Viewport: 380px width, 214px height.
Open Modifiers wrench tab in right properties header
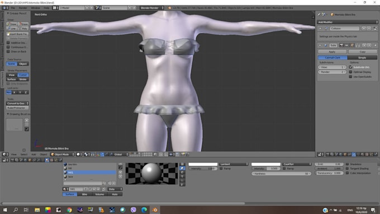[354, 154]
